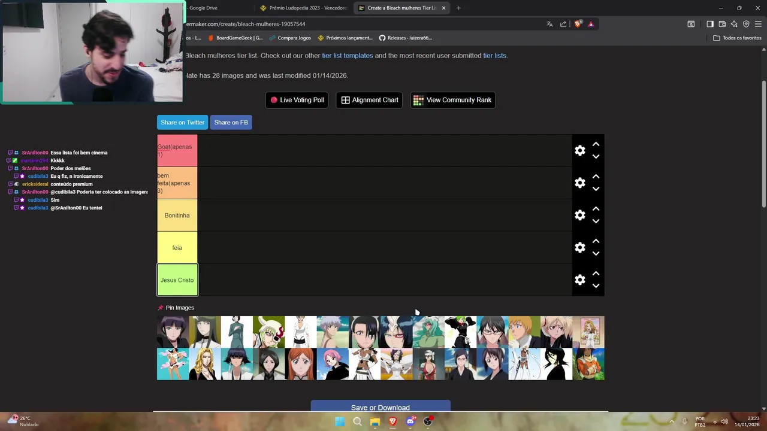This screenshot has height=431, width=767.
Task: Open OBS Studio from taskbar
Action: tap(428, 421)
